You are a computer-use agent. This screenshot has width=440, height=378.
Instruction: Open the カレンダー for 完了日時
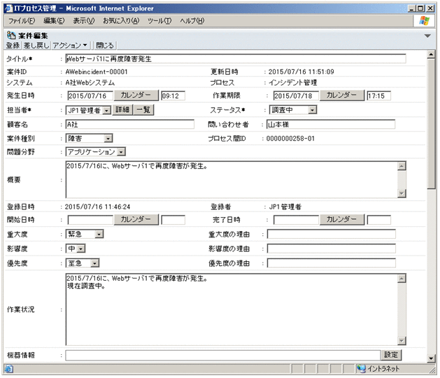(x=342, y=219)
